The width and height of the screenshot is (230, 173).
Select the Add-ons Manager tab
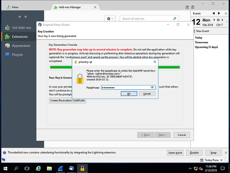click(70, 7)
